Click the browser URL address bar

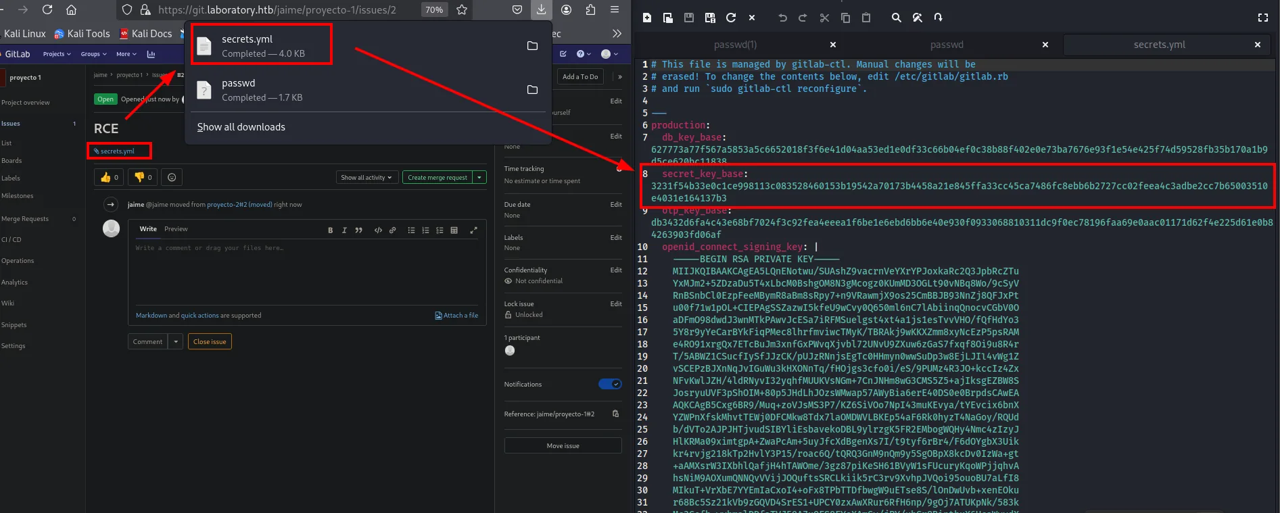point(277,9)
